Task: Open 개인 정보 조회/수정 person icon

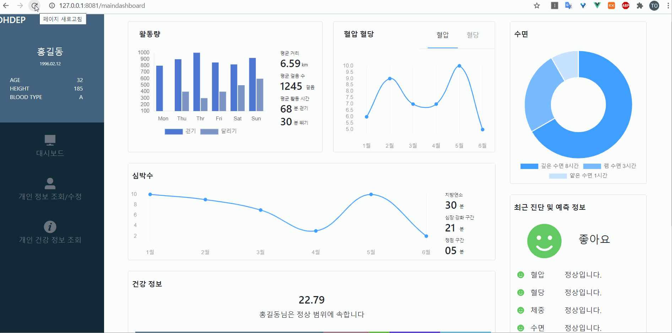Action: [x=50, y=183]
